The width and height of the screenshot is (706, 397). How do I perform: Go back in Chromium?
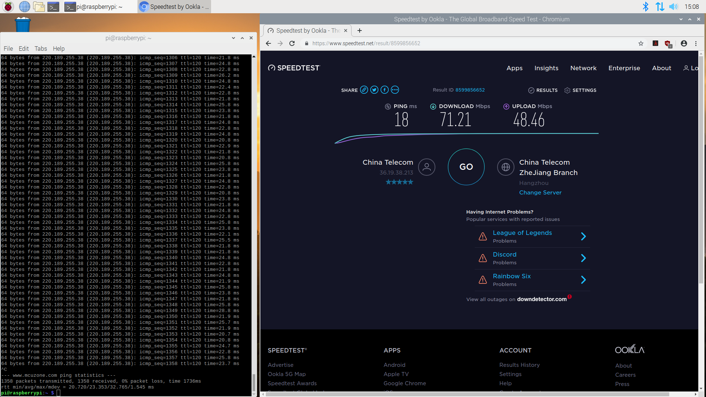(268, 43)
